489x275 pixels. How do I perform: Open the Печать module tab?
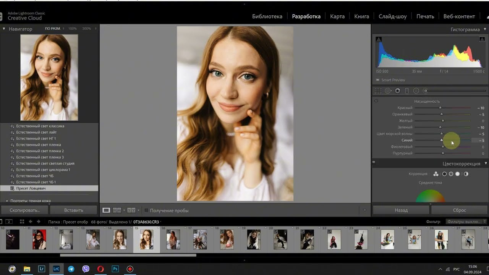pyautogui.click(x=425, y=16)
